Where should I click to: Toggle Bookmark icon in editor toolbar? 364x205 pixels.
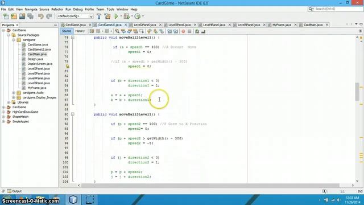162,31
